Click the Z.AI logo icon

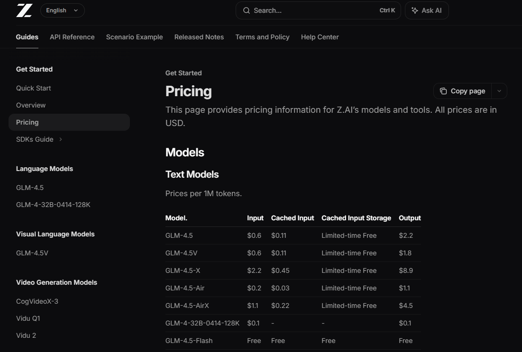(x=24, y=10)
